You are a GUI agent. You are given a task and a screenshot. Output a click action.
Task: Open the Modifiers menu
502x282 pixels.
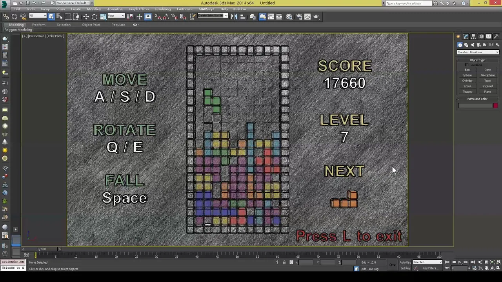94,9
